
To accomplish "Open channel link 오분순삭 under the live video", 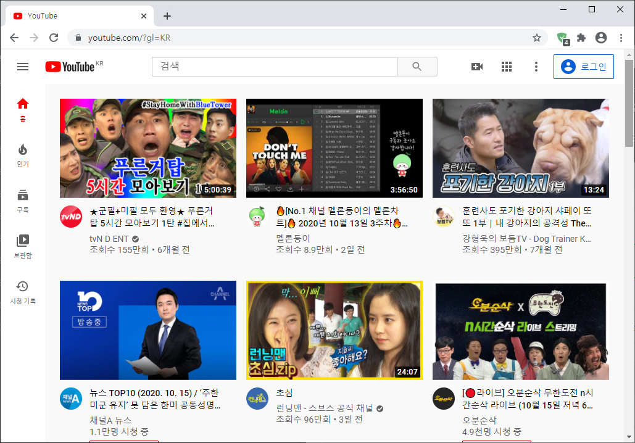I will coord(479,420).
